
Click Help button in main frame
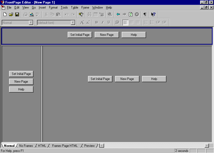pos(154,79)
